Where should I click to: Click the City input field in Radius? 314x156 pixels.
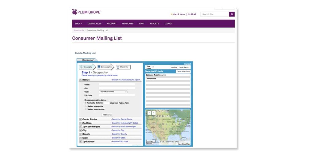click(117, 88)
